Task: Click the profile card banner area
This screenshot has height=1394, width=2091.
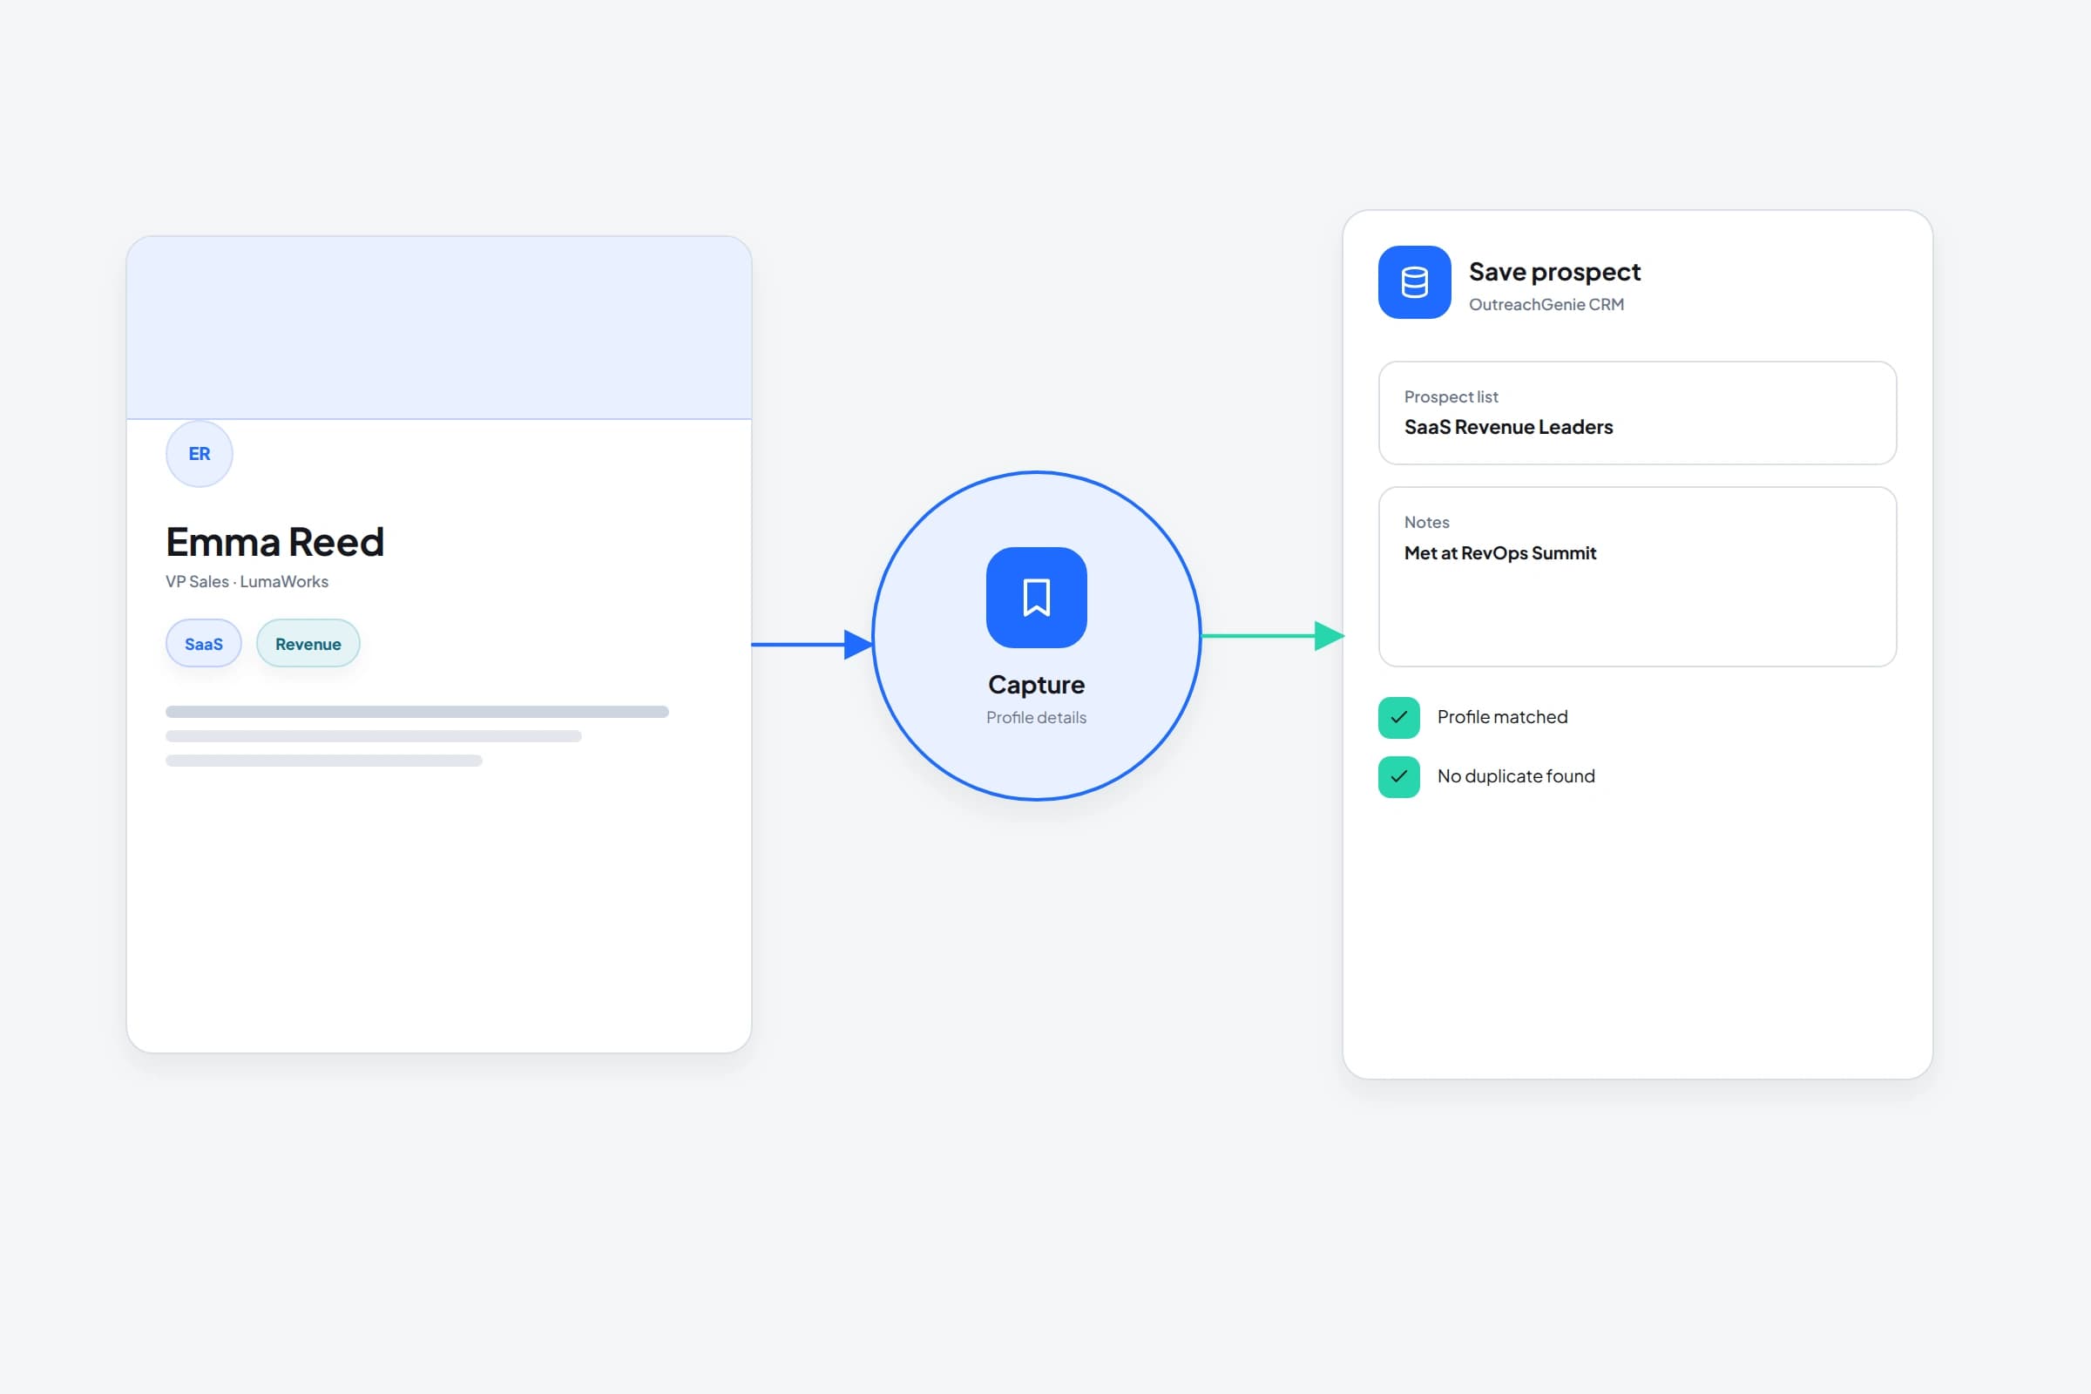Action: 439,328
